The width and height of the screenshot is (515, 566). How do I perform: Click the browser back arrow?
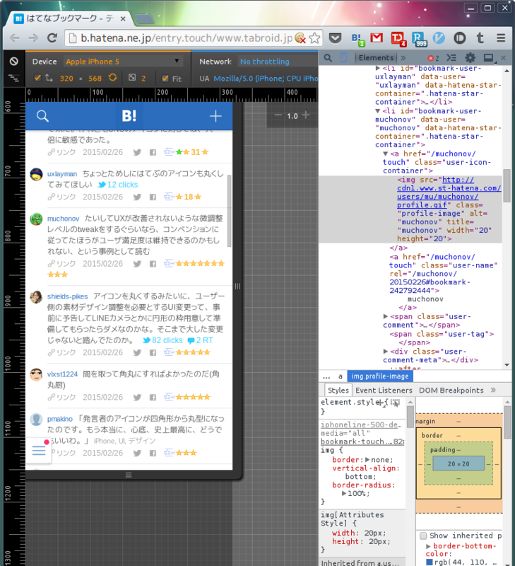pyautogui.click(x=15, y=38)
